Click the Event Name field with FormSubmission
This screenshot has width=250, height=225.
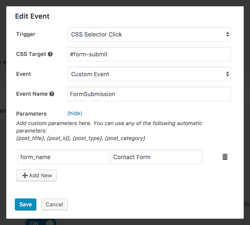tap(149, 94)
